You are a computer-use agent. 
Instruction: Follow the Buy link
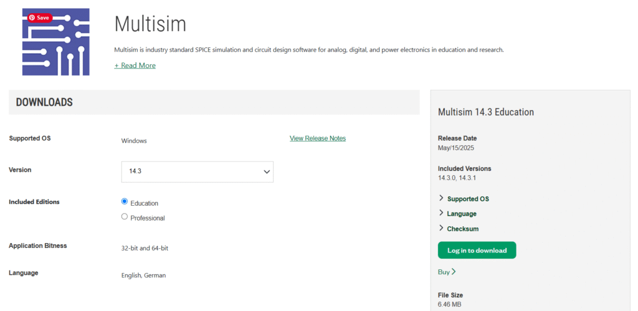(444, 272)
